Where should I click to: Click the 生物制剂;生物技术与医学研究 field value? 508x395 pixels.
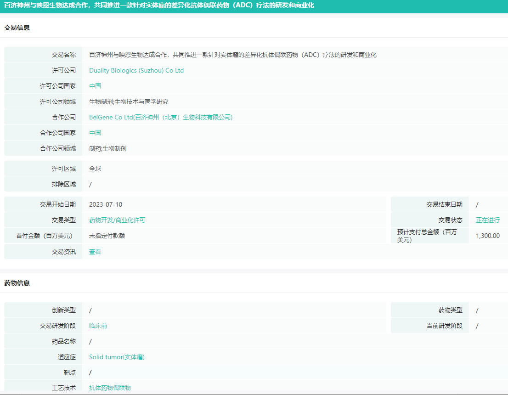point(129,102)
